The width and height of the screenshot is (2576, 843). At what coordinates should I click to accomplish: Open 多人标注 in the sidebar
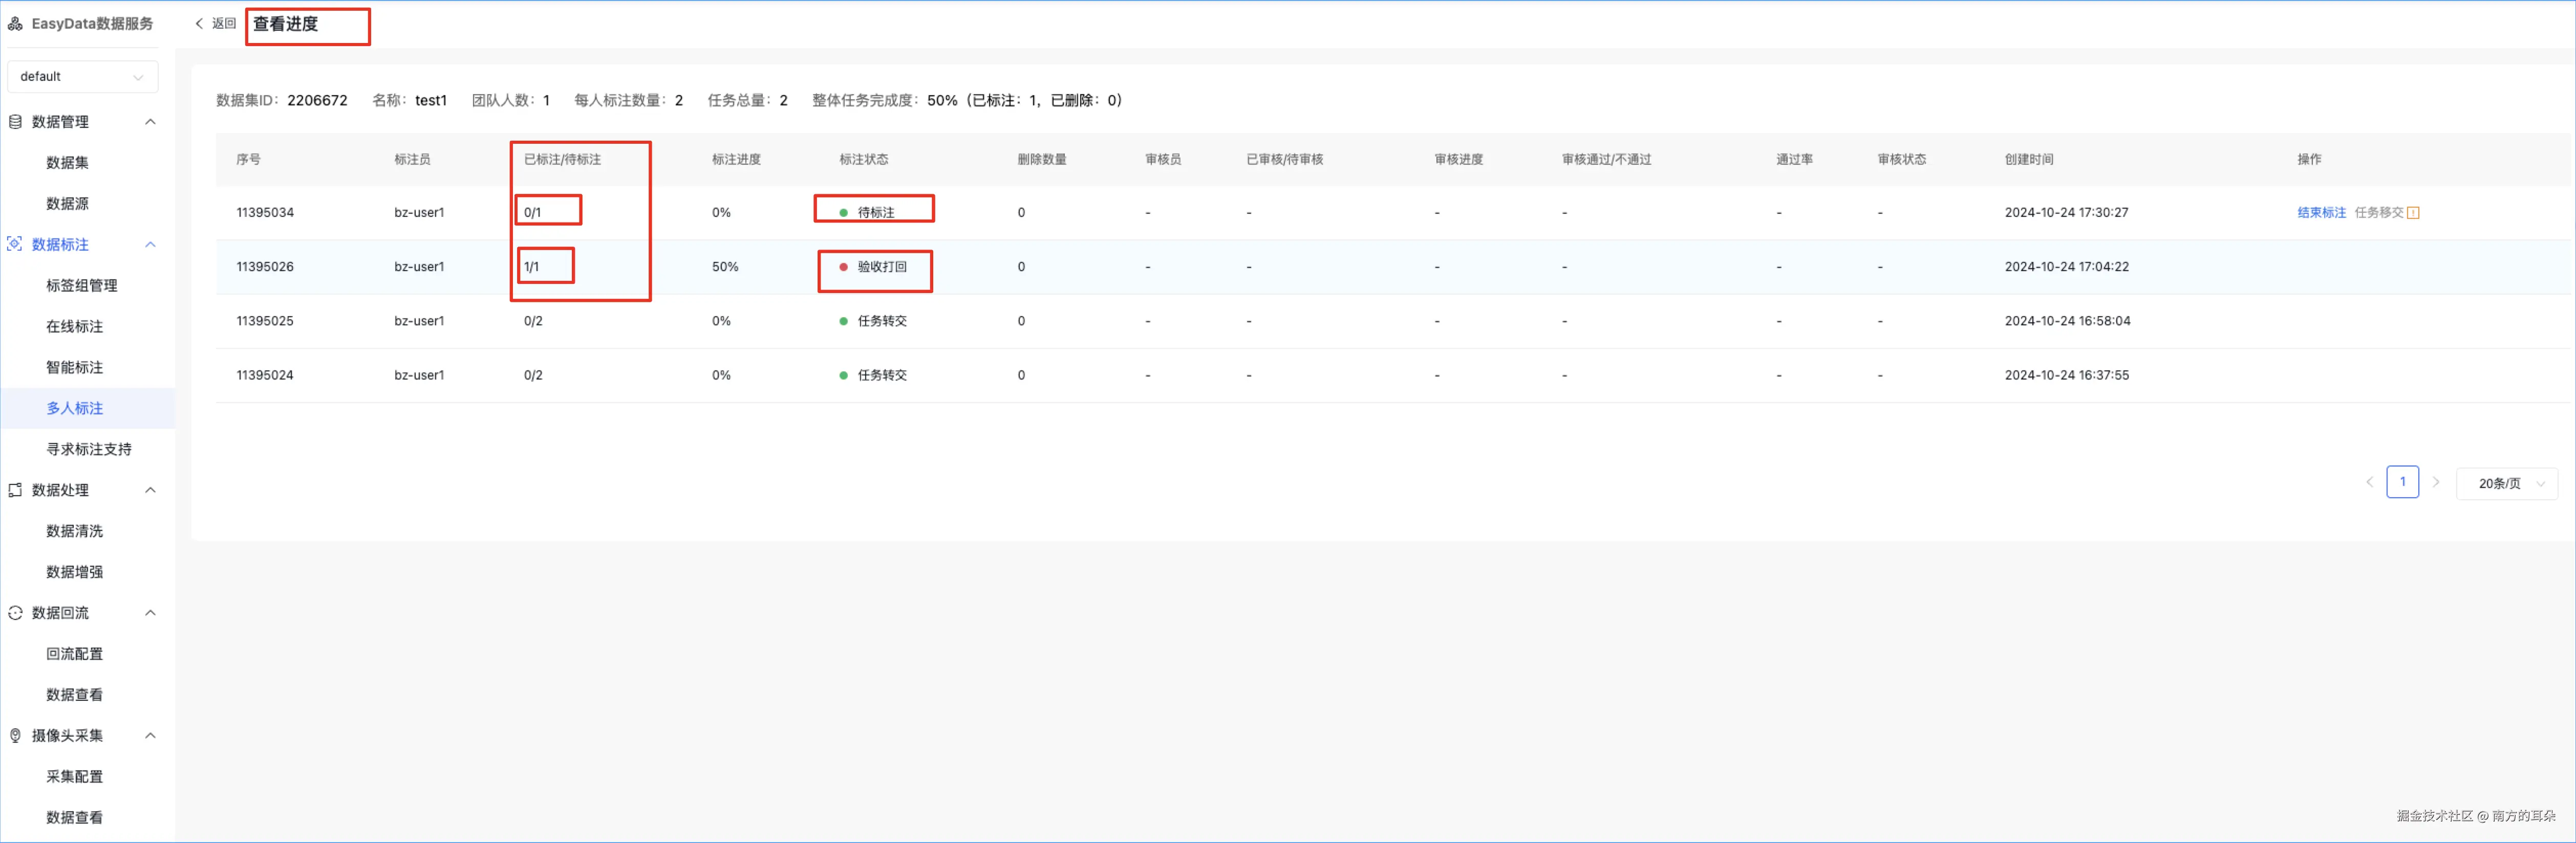75,408
